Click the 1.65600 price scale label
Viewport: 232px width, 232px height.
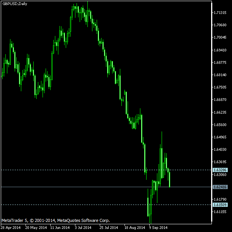click(220, 125)
